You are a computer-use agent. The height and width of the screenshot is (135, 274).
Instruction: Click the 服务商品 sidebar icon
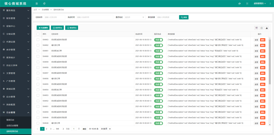coord(4,10)
